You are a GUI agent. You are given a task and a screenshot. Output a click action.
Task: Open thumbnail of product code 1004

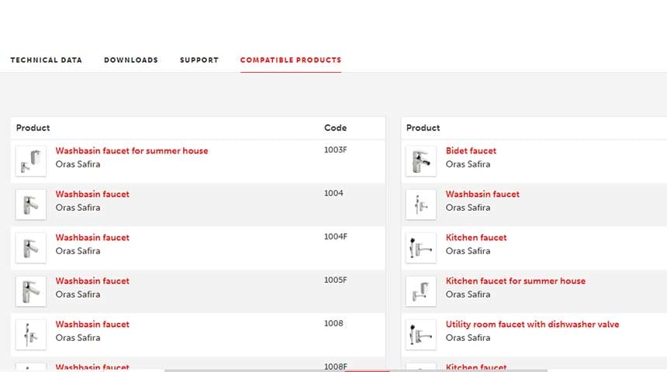(30, 205)
